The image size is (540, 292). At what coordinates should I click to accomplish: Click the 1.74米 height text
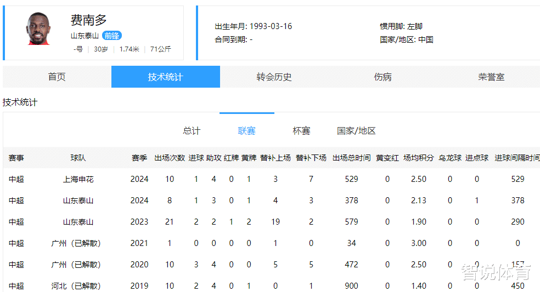(x=129, y=49)
